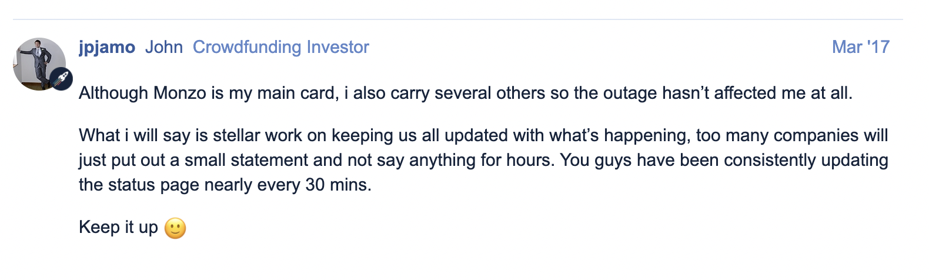Click the Keep it up text
Image resolution: width=929 pixels, height=280 pixels.
(118, 227)
